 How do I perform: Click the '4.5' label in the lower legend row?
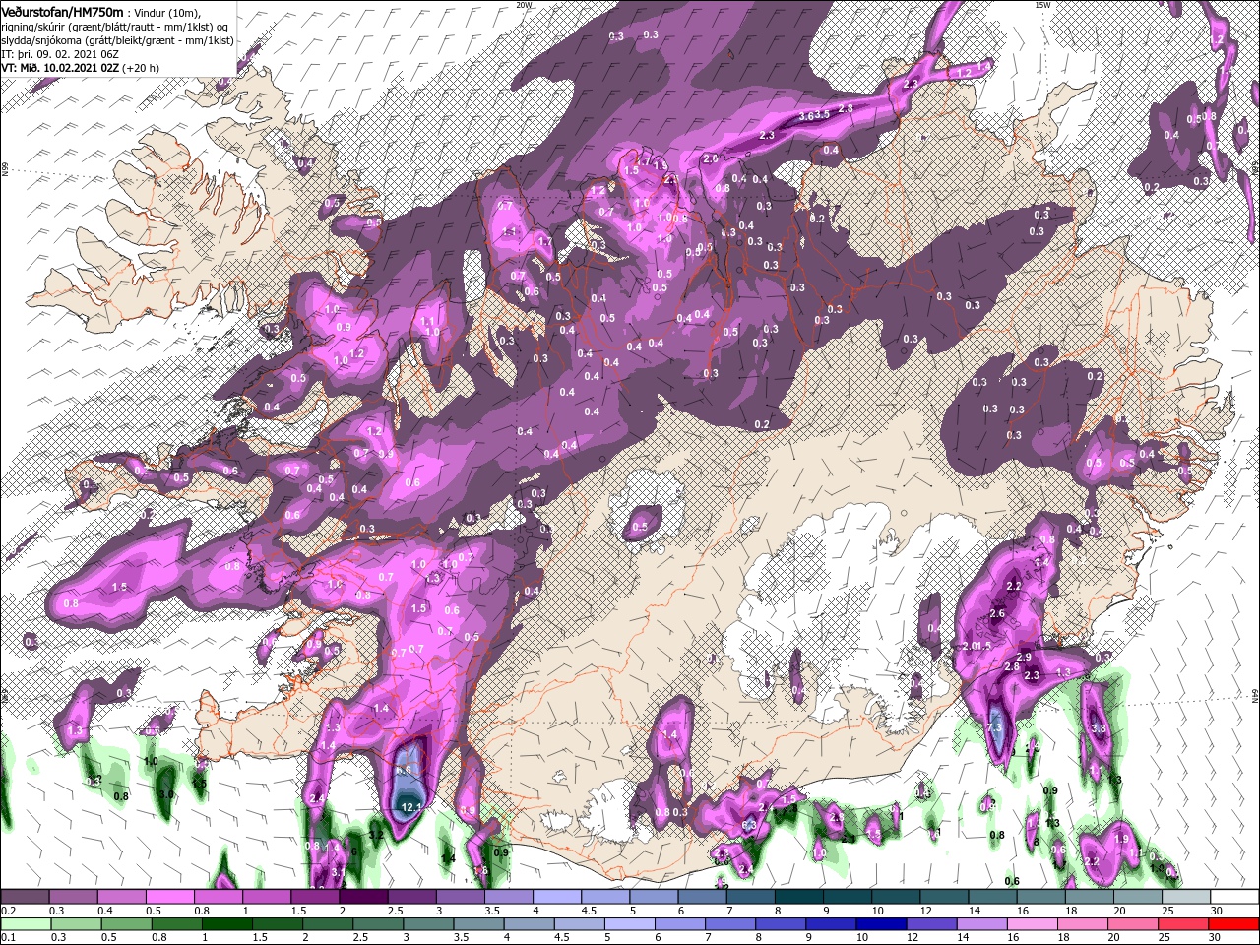coord(562,937)
